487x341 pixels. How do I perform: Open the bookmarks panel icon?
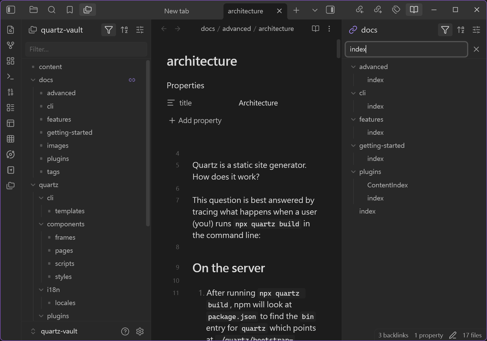coord(70,10)
